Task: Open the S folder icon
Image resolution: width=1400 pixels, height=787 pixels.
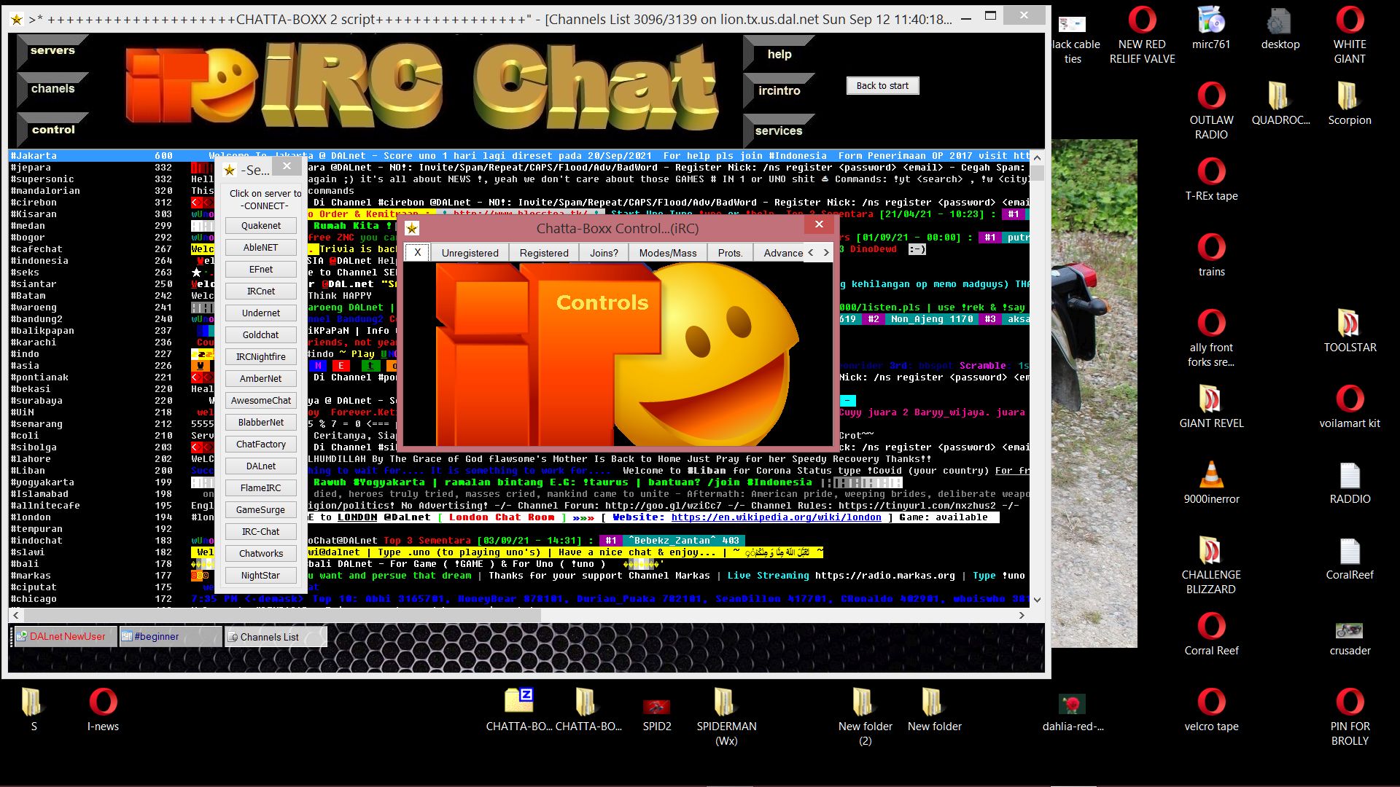Action: pyautogui.click(x=34, y=711)
